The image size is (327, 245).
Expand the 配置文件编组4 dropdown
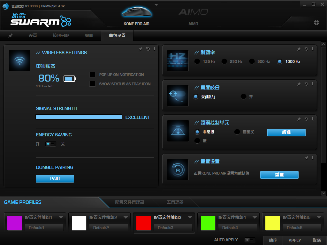255,218
